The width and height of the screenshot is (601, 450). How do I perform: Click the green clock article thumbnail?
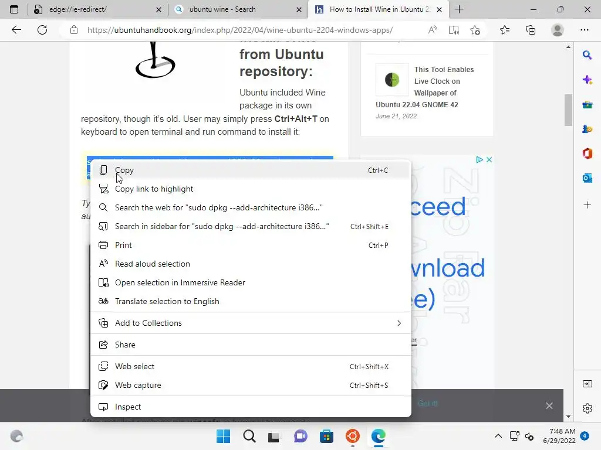click(x=391, y=80)
